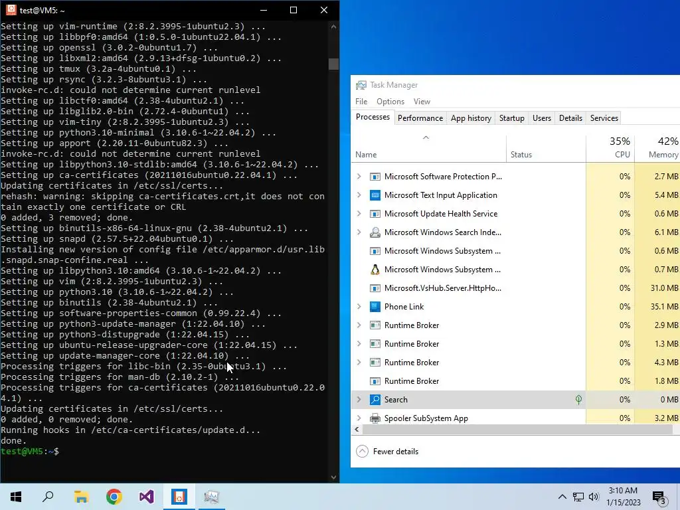The image size is (680, 510).
Task: Click Ubuntu icon in terminal title bar
Action: point(11,9)
